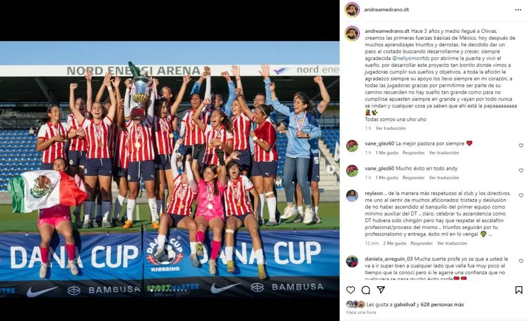
Task: Like vane_glez60's 'La mejor pastora' comment
Action: [x=521, y=146]
